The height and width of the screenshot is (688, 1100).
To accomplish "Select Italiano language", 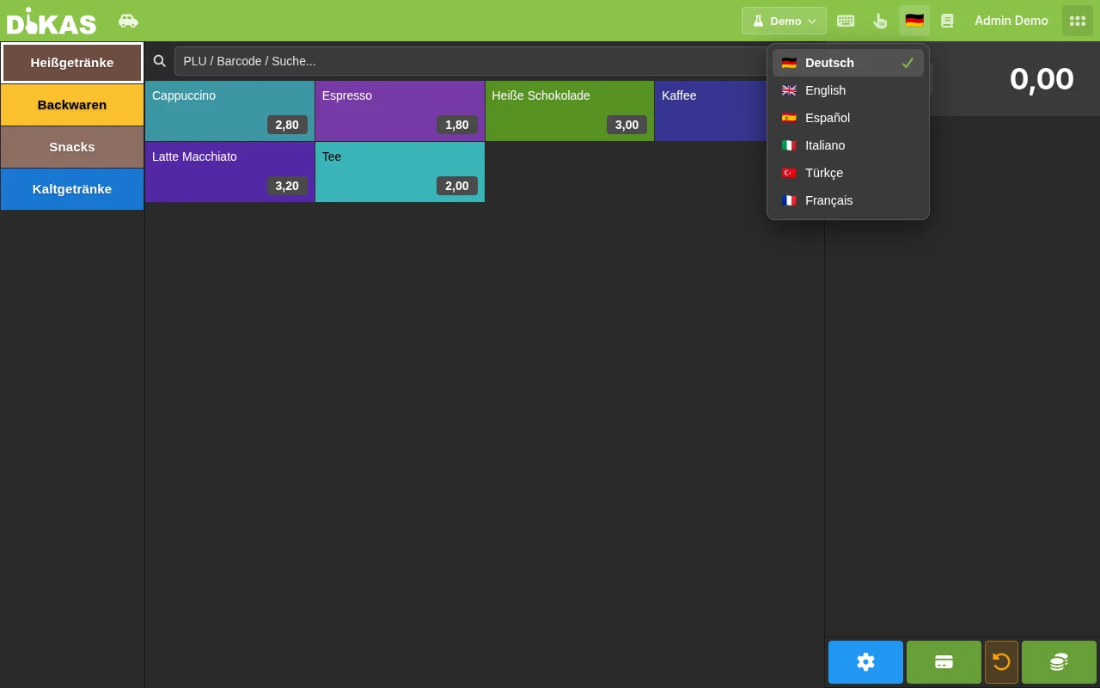I will [848, 145].
